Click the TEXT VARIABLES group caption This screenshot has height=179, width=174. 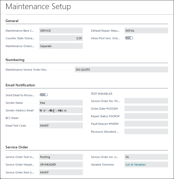102,94
